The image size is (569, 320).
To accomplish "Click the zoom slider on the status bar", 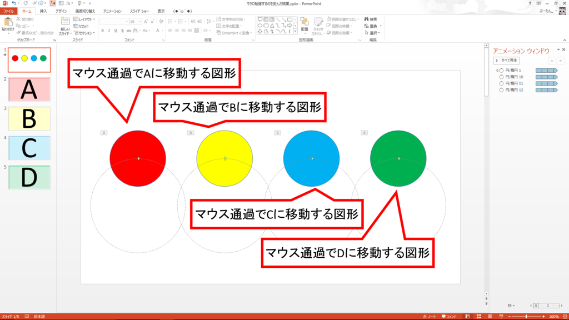I will (526, 316).
